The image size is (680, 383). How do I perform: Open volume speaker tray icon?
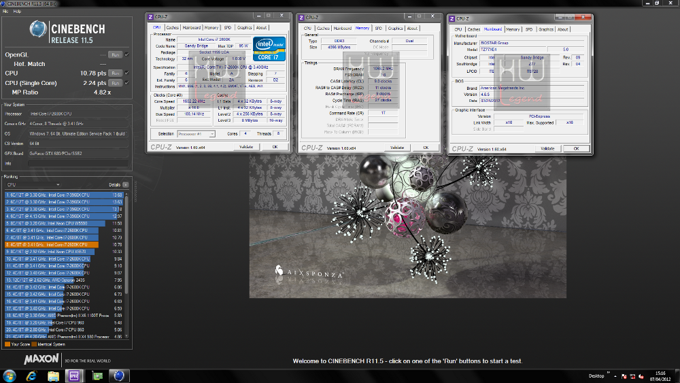[x=641, y=376]
